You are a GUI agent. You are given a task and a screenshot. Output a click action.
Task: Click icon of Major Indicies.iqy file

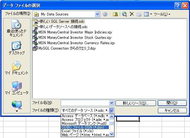pos(35,32)
